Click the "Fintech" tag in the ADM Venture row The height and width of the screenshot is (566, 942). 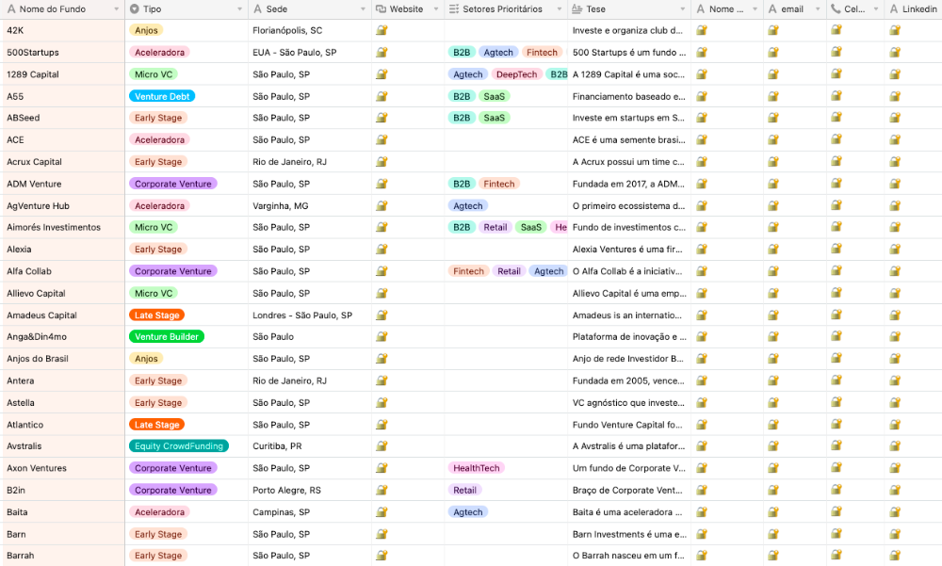(x=499, y=184)
